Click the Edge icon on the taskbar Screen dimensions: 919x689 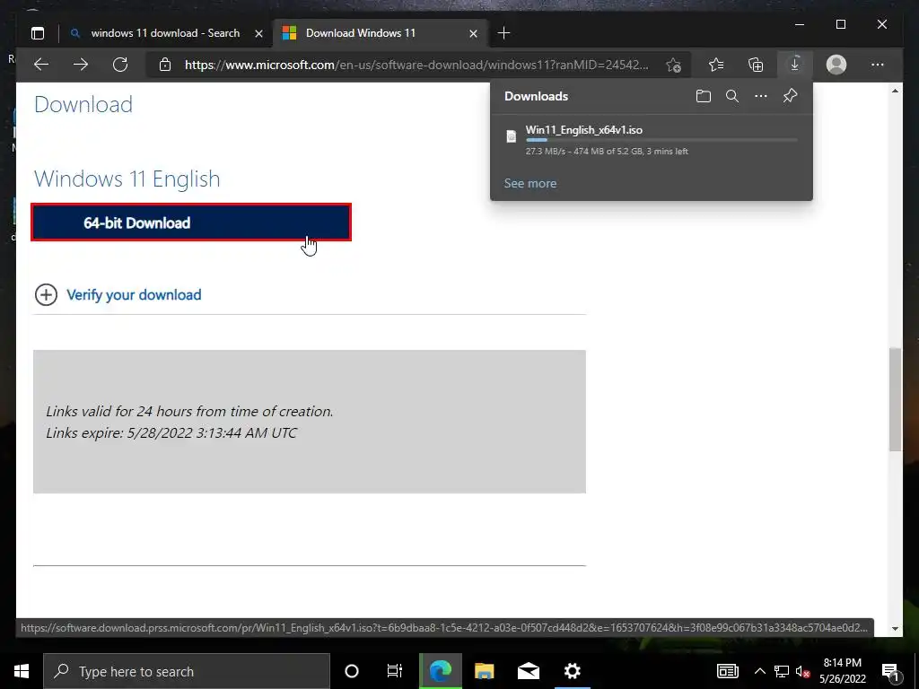coord(440,671)
